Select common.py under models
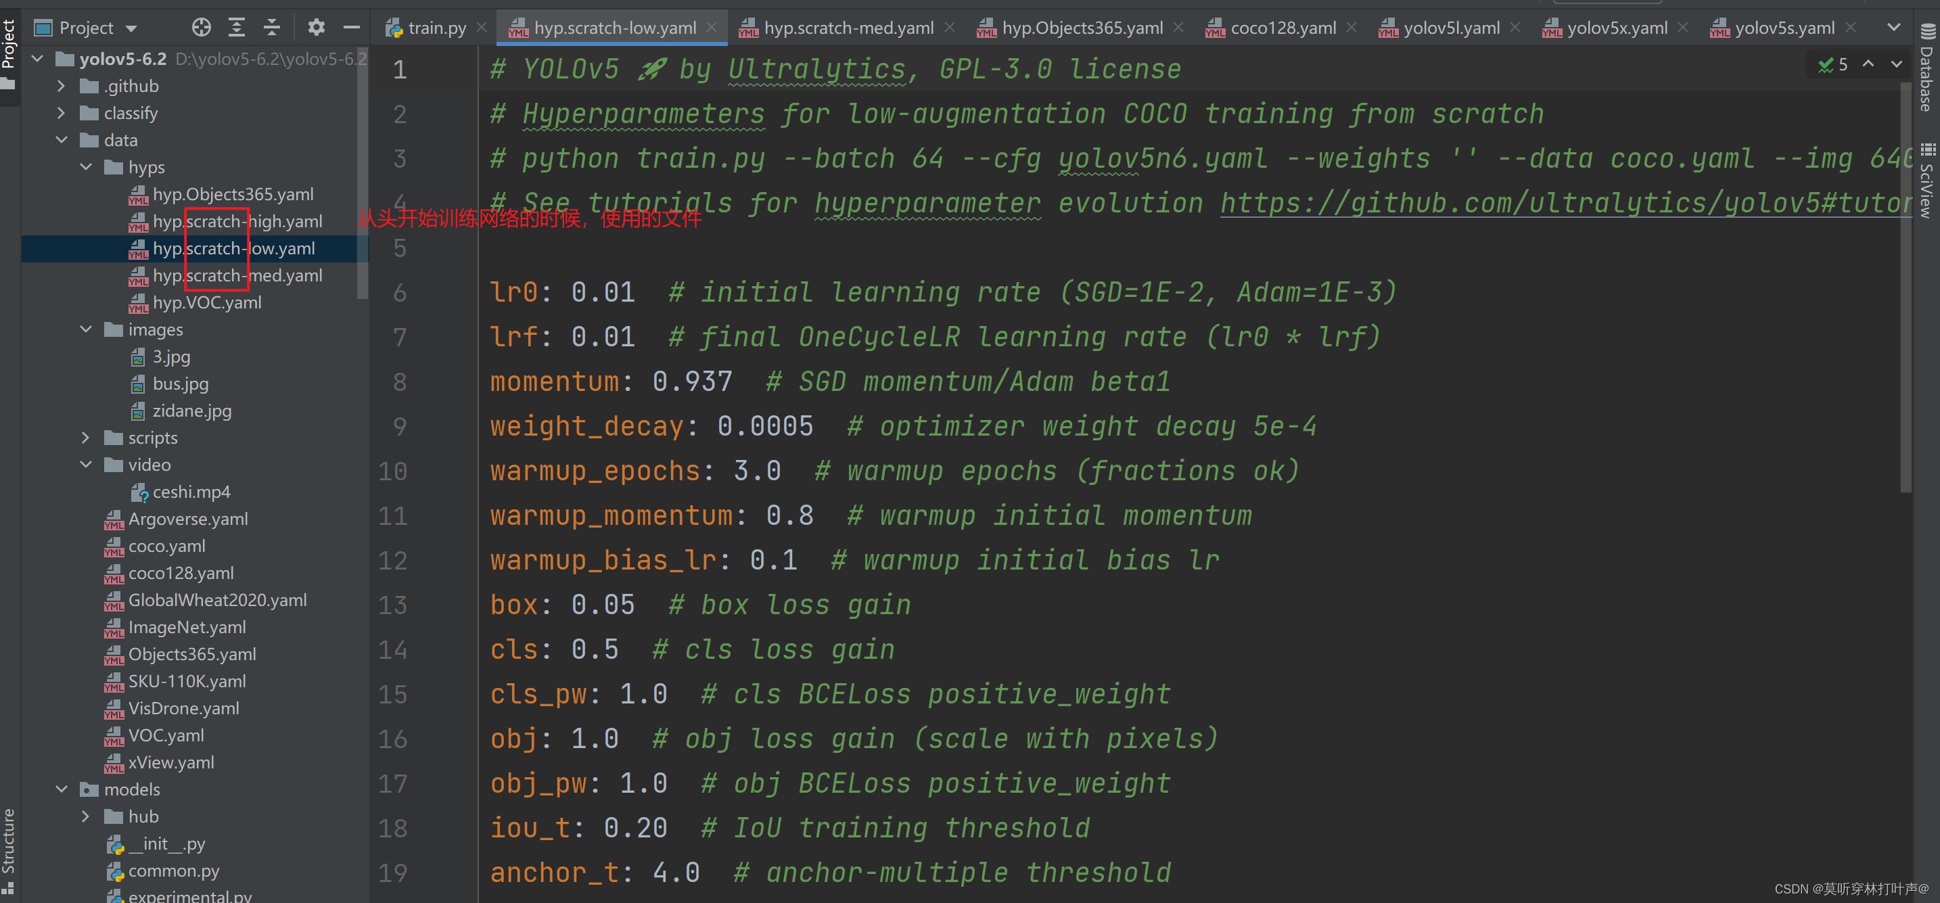This screenshot has width=1940, height=903. [173, 871]
